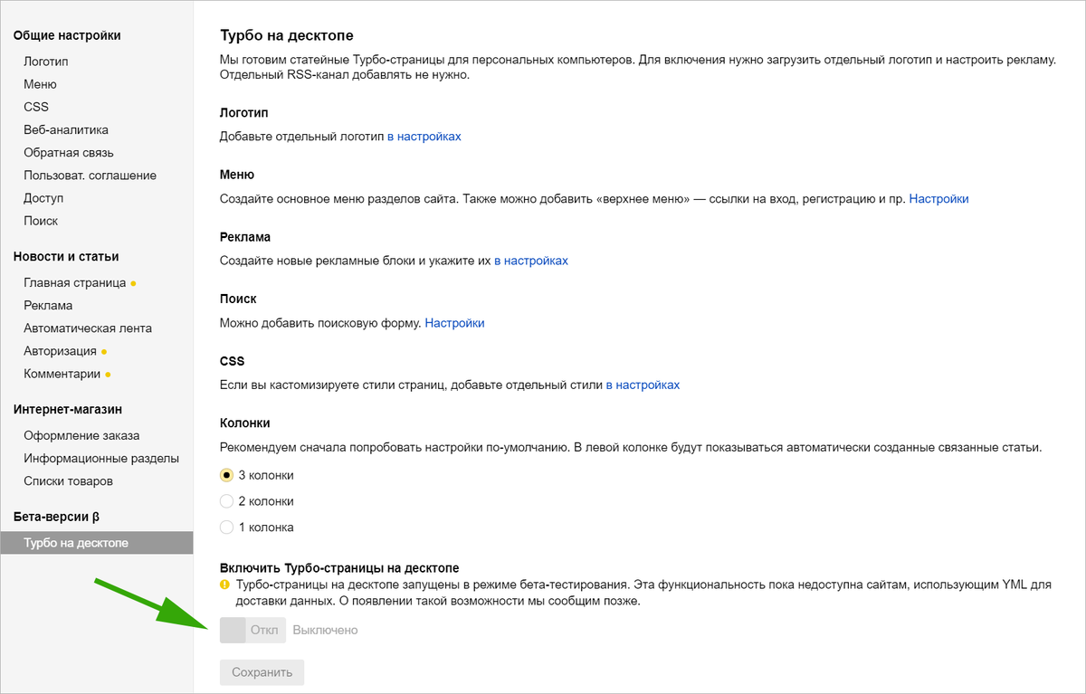Screen dimensions: 1086x694
Task: Open logo link 'в настройках' under Логотип
Action: (424, 137)
